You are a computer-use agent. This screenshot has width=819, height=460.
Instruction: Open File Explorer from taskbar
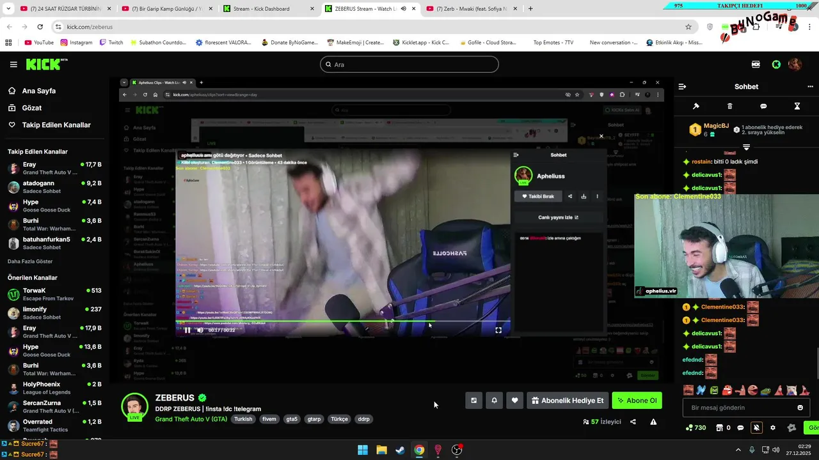(x=381, y=450)
